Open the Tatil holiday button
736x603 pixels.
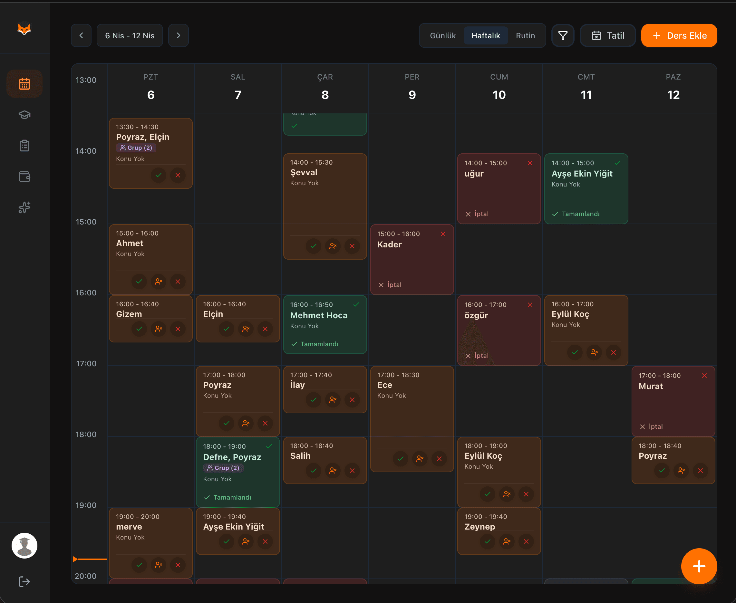tap(607, 35)
